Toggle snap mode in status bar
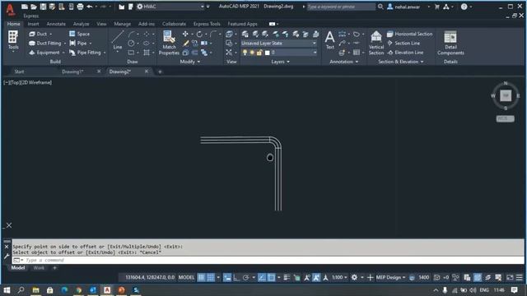This screenshot has width=527, height=296. click(211, 277)
